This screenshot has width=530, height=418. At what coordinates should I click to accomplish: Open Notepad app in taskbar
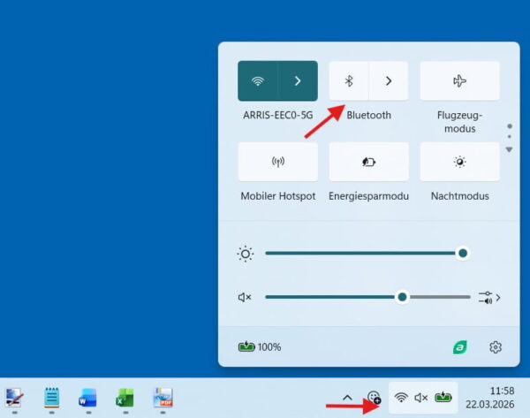tap(51, 398)
